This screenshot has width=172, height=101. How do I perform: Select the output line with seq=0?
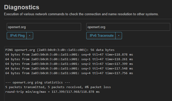(x=69, y=55)
